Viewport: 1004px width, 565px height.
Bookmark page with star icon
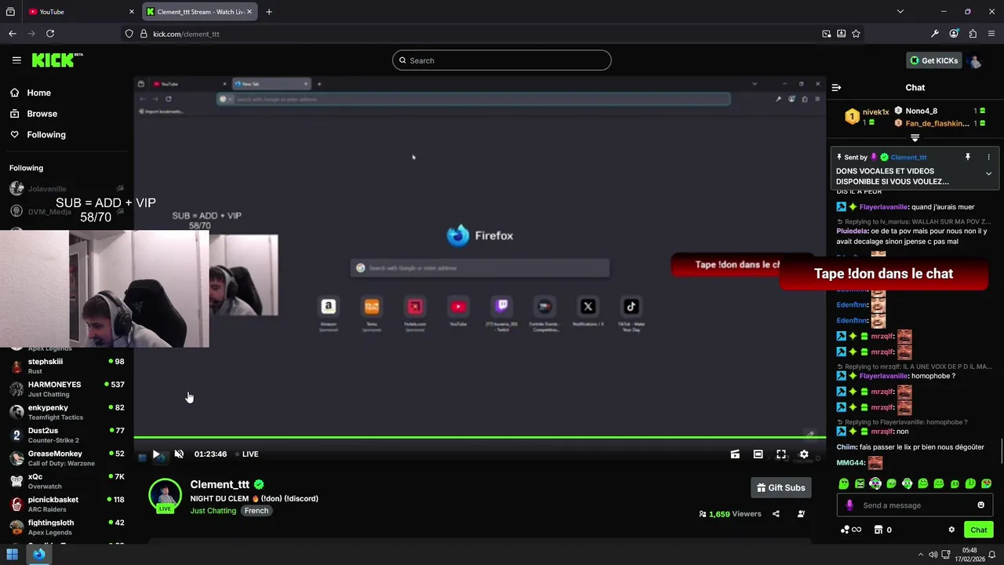click(856, 34)
